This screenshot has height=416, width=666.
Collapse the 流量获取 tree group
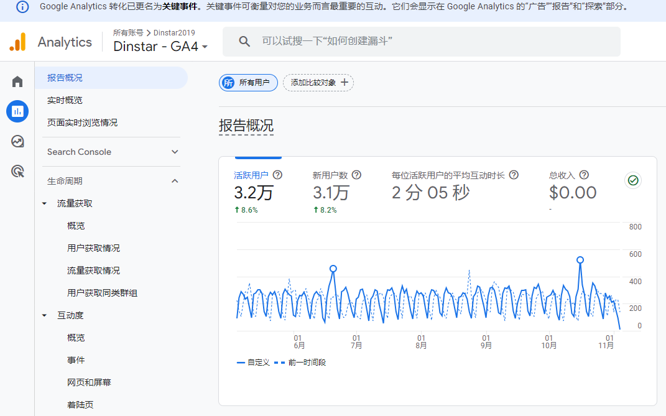coord(44,203)
